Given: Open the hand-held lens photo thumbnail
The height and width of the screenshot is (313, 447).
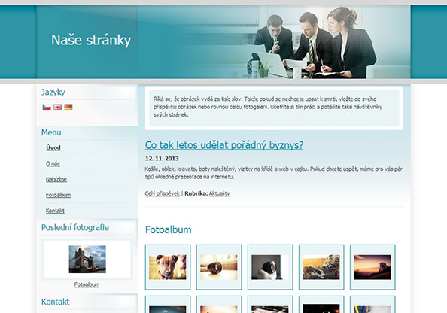Looking at the screenshot, I should coord(270,267).
